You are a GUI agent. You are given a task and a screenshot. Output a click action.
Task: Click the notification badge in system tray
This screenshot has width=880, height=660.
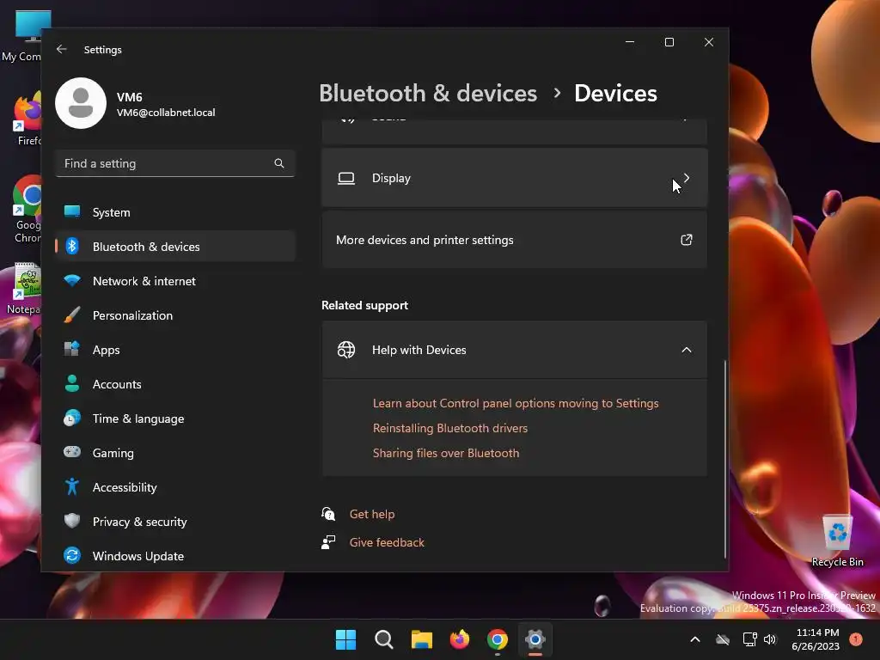coord(856,639)
